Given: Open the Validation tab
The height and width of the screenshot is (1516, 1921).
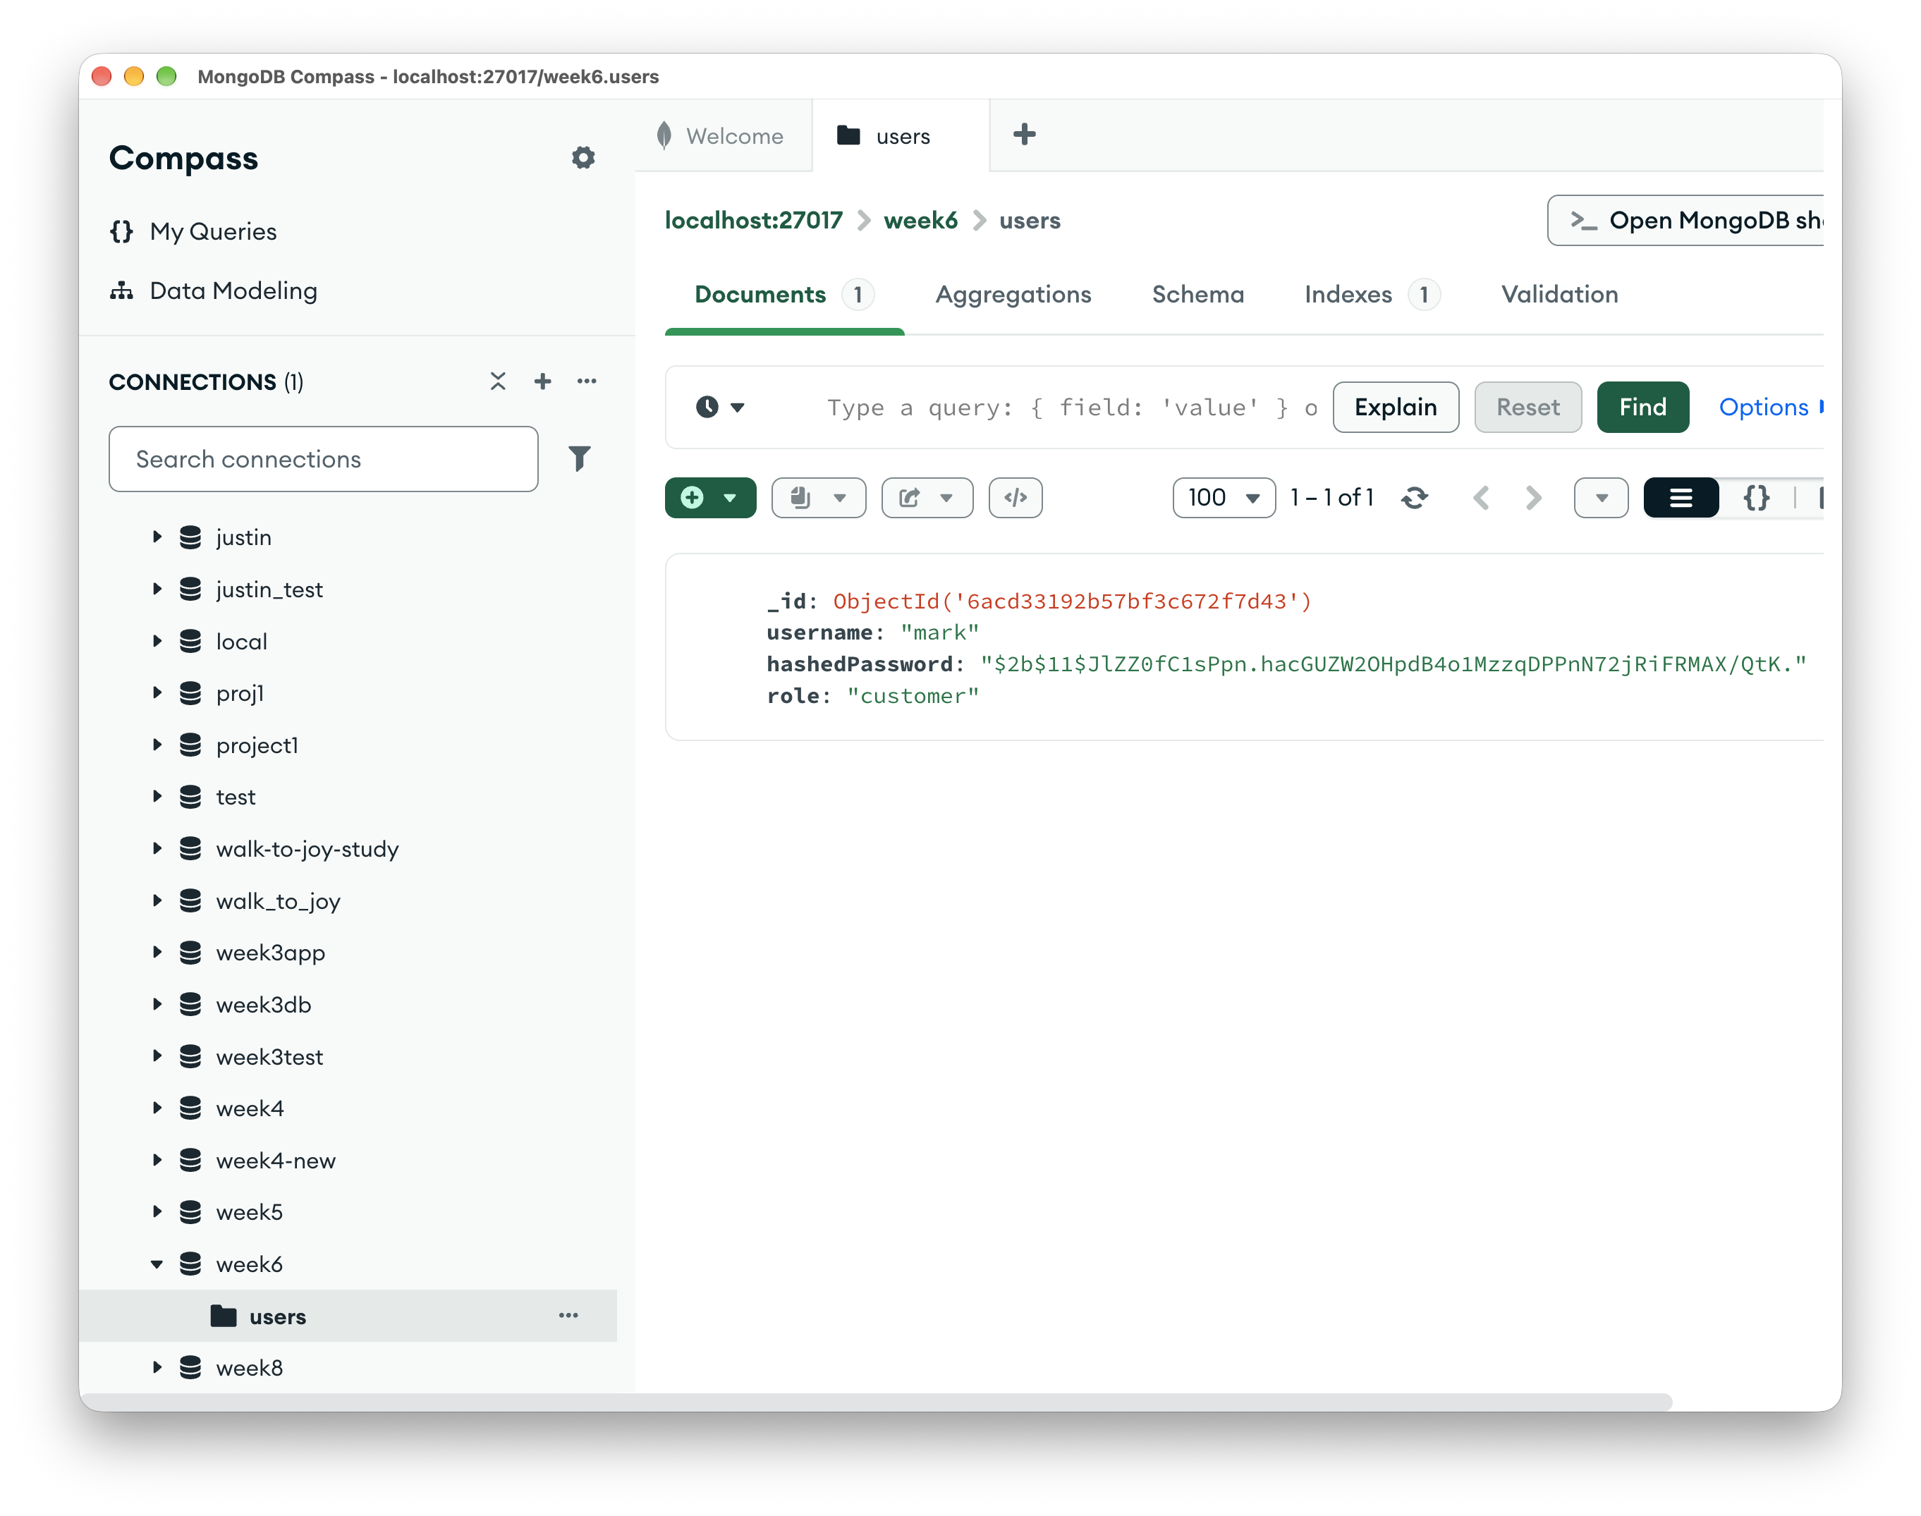Looking at the screenshot, I should [1560, 295].
